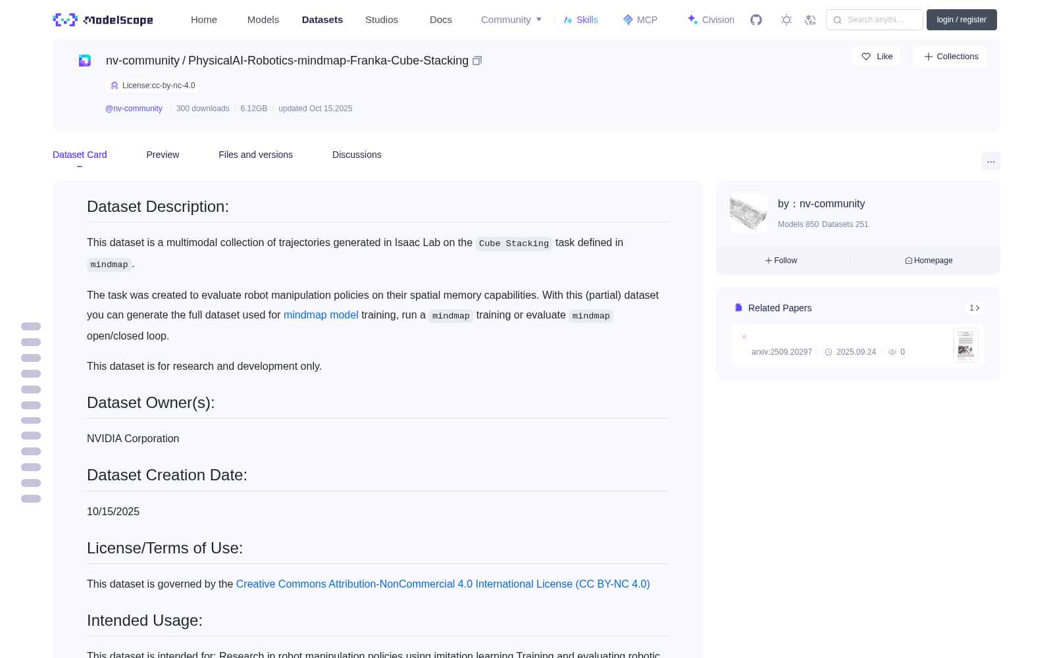The image size is (1053, 658).
Task: Open the three-dot more options menu
Action: click(991, 161)
